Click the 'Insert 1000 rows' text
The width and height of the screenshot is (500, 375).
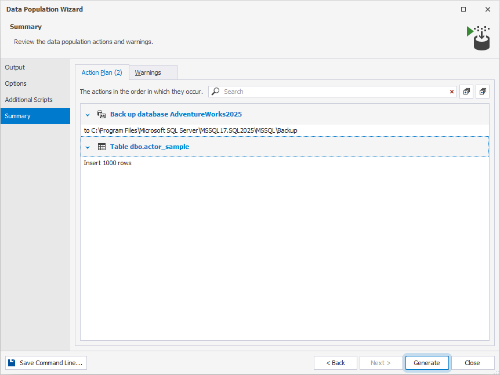pos(107,163)
